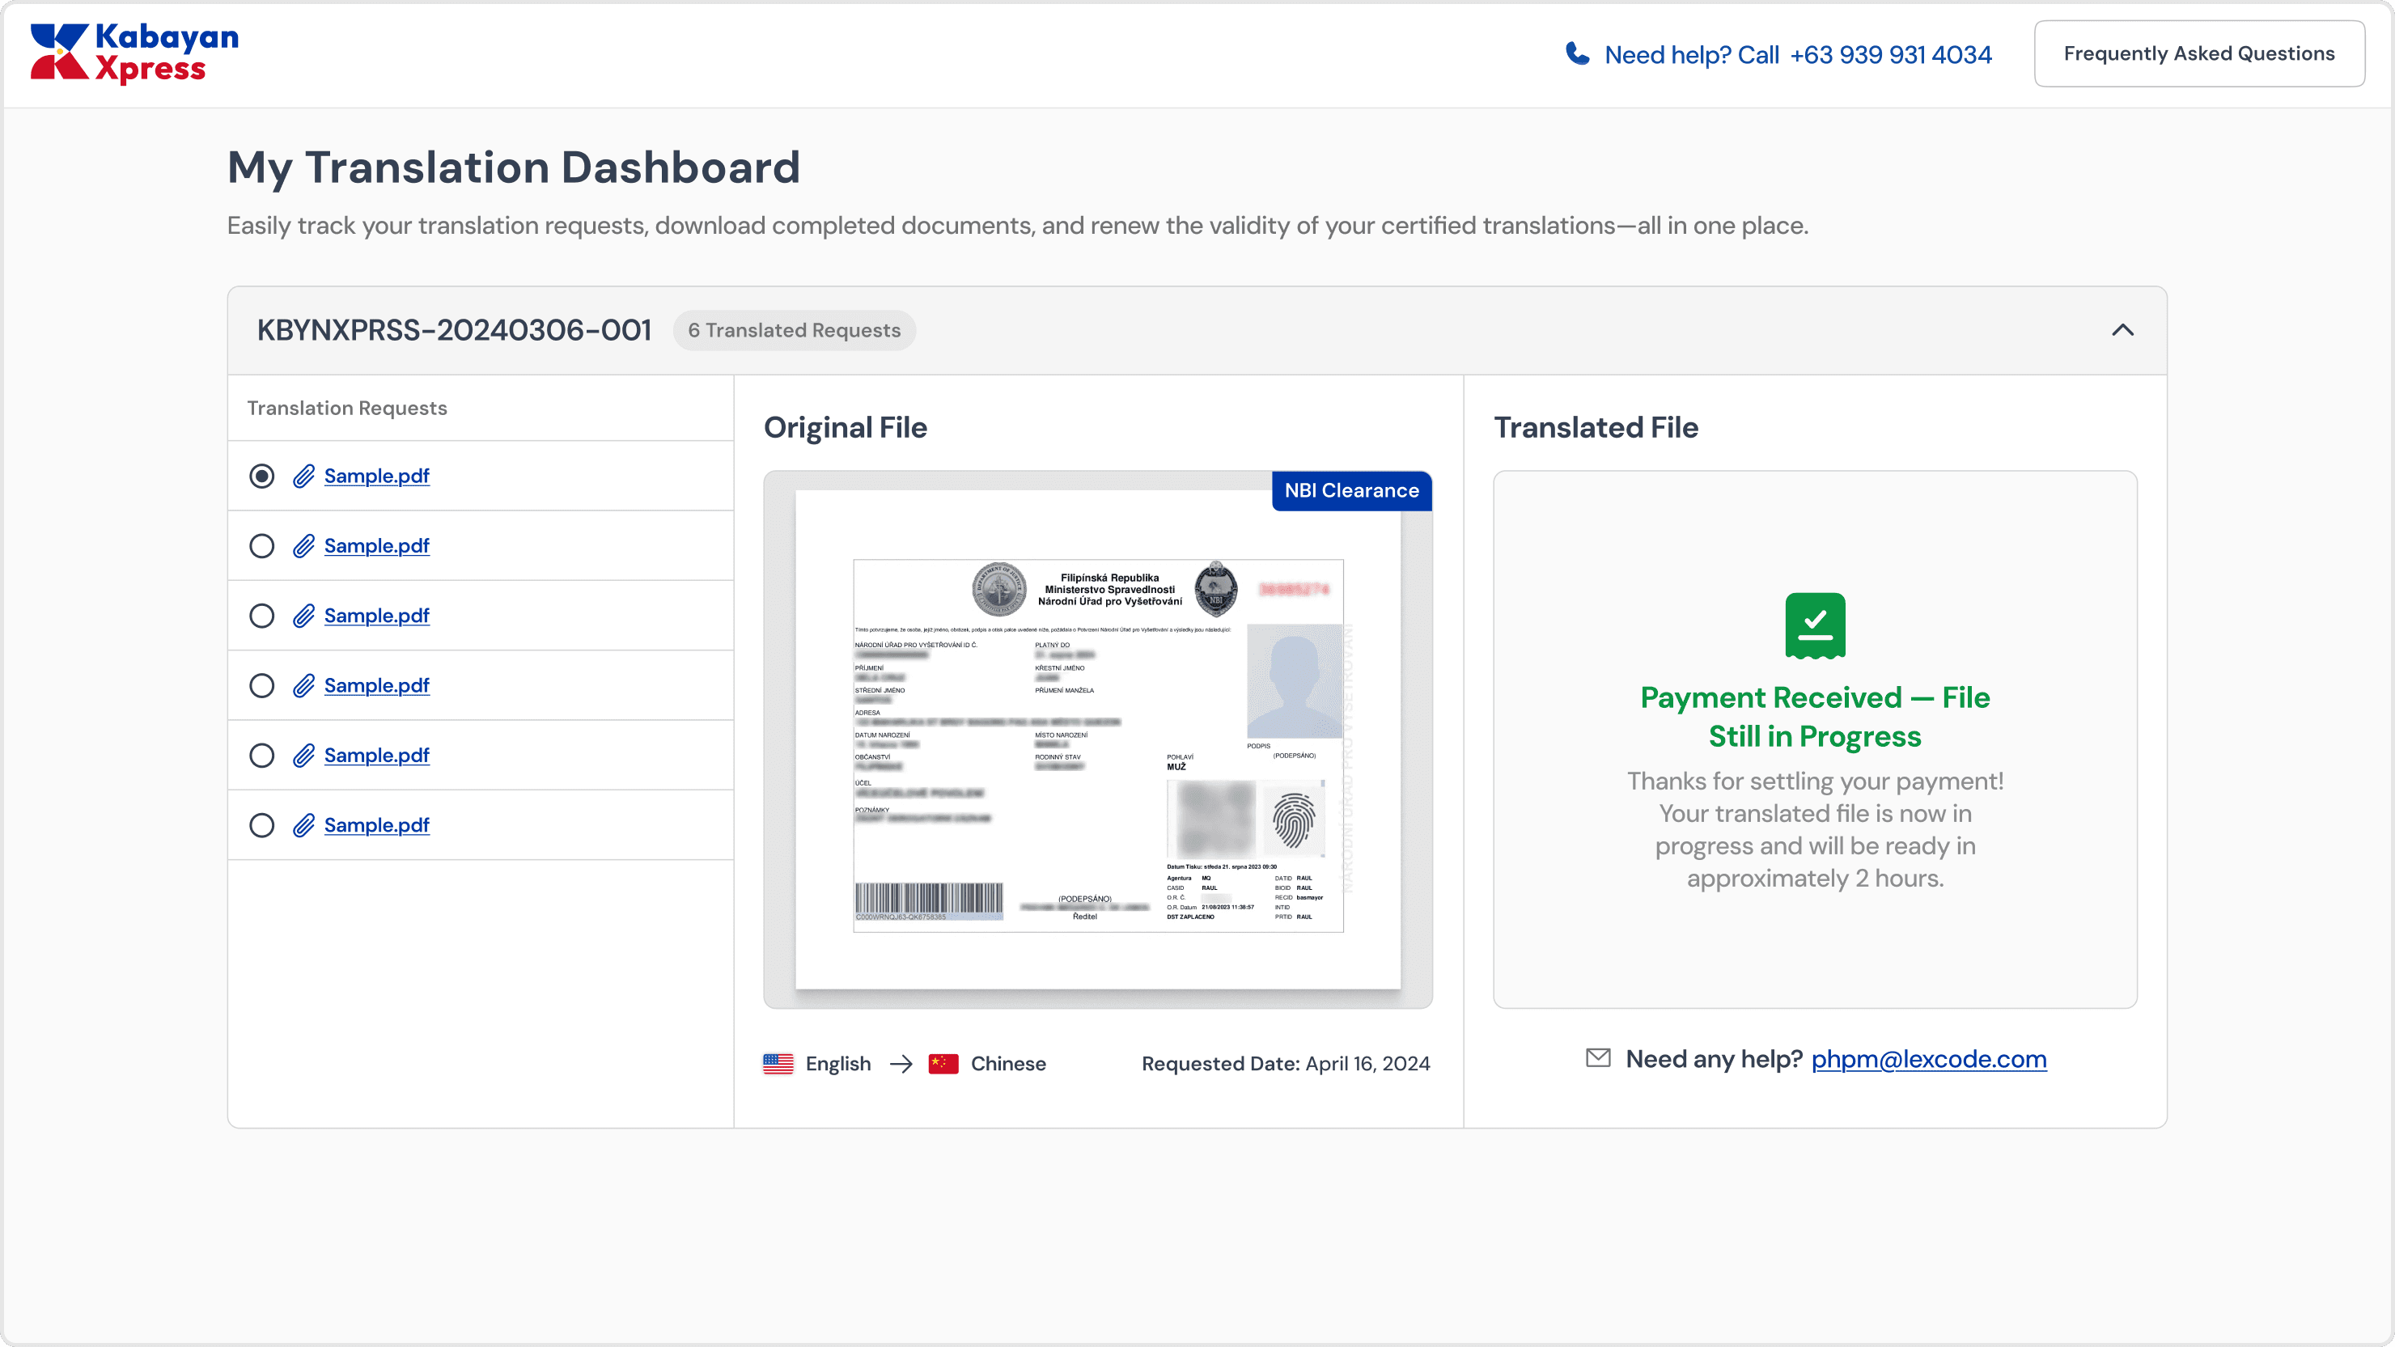Viewport: 2395px width, 1347px height.
Task: Click the paperclip icon on the last Sample.pdf
Action: (x=303, y=825)
